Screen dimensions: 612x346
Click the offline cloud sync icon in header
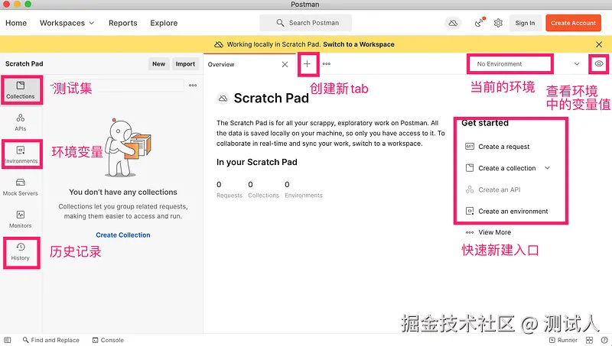[x=453, y=23]
